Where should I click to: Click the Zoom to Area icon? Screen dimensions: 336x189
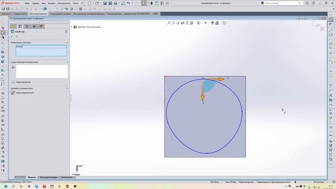pos(173,23)
